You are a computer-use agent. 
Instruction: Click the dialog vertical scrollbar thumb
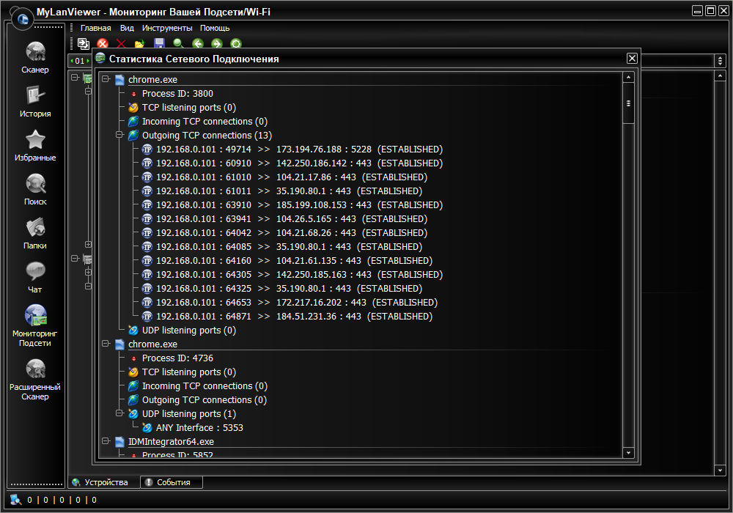[629, 103]
